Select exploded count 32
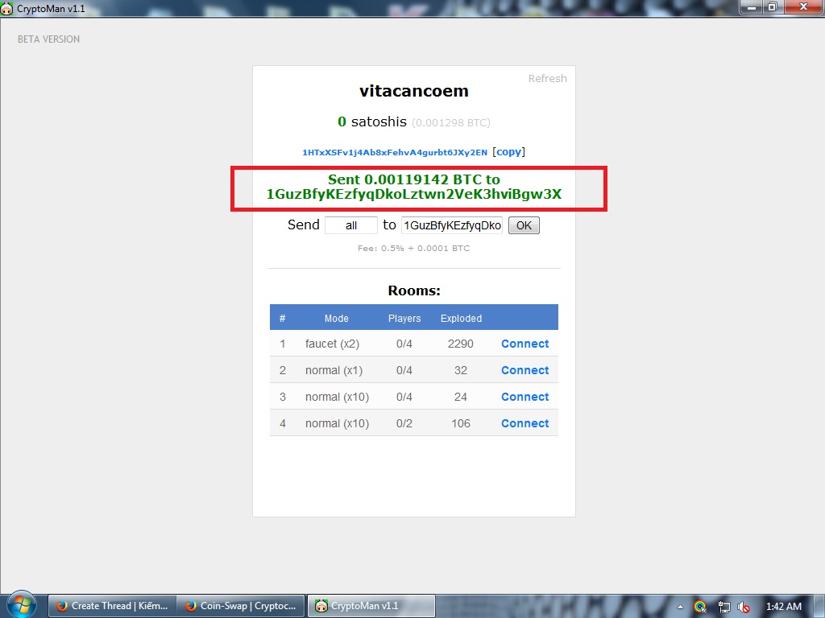The height and width of the screenshot is (618, 825). point(460,370)
